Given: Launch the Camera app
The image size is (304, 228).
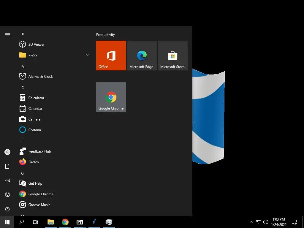Looking at the screenshot, I should pos(54,119).
